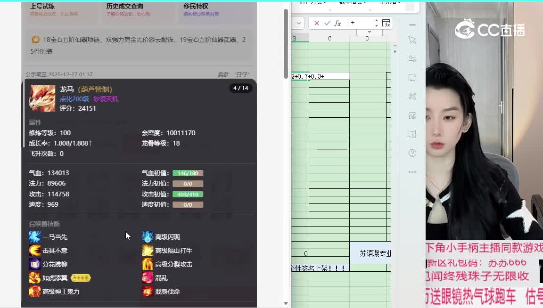Click the spreadsheet scroll up arrow

(395, 51)
